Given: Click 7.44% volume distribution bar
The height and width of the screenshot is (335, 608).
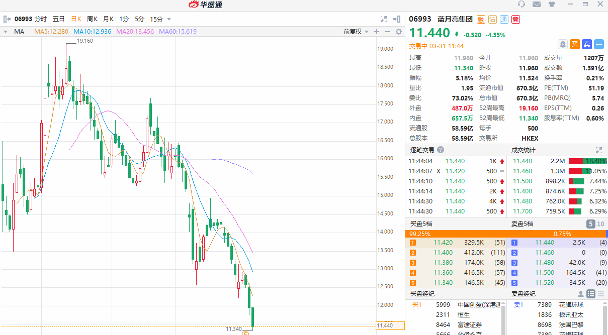Looking at the screenshot, I should (x=576, y=181).
